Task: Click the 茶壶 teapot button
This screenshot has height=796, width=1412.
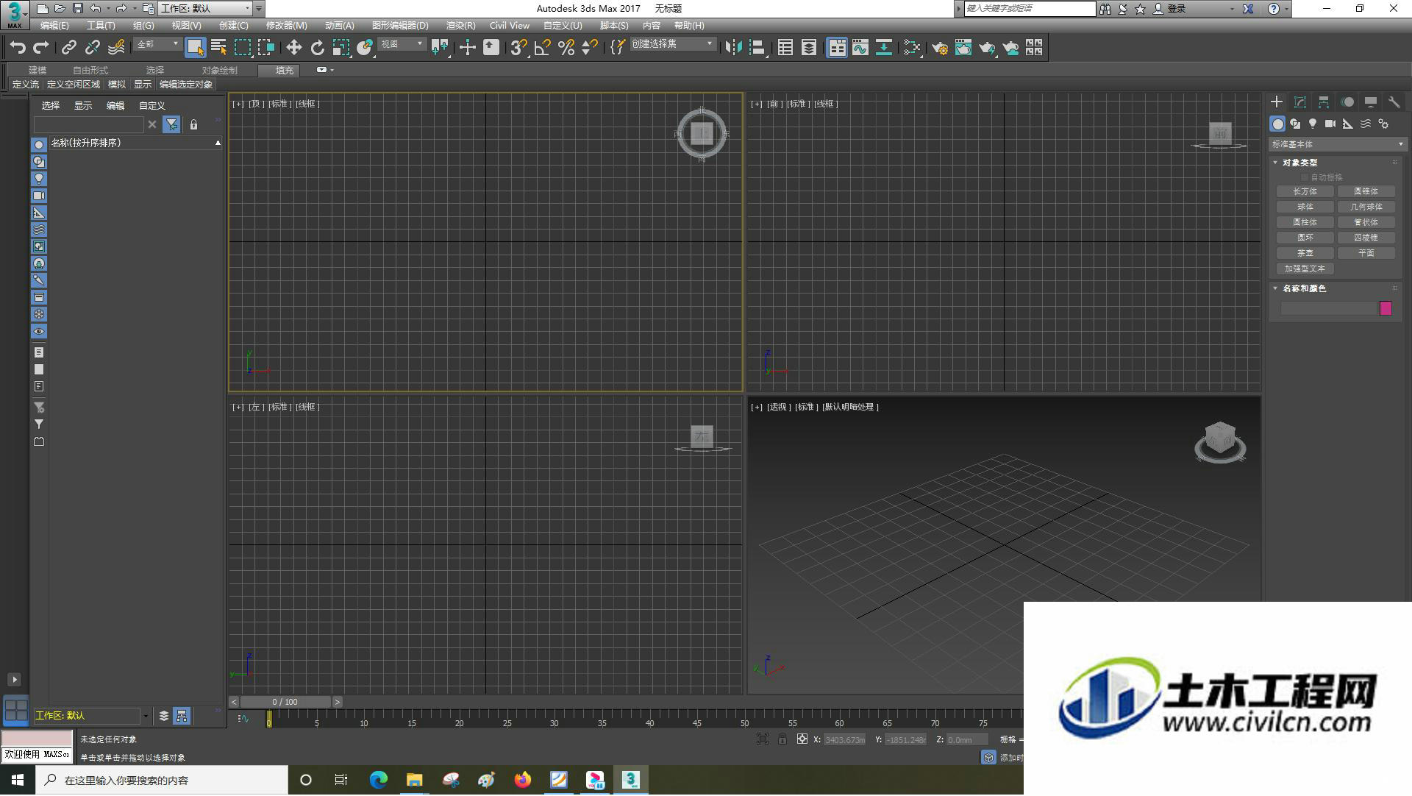Action: [x=1305, y=253]
